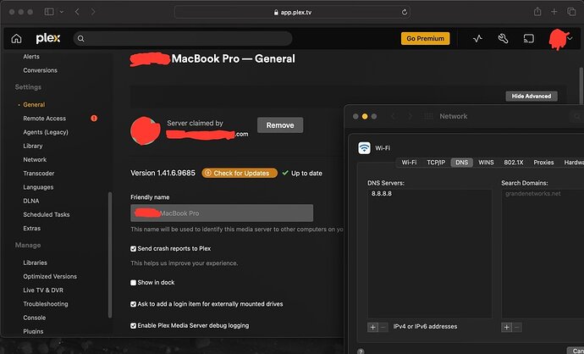
Task: Toggle login item for externally mounted drives
Action: (x=134, y=304)
